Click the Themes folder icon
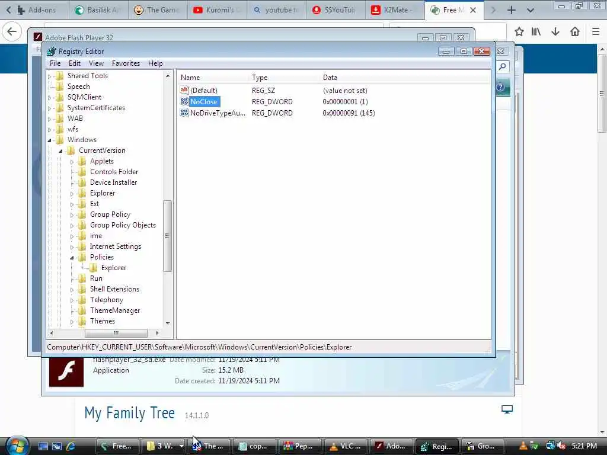Viewport: 607px width, 455px height. coord(82,321)
